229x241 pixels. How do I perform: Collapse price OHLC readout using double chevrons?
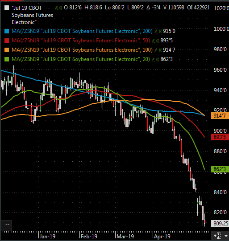click(61, 8)
